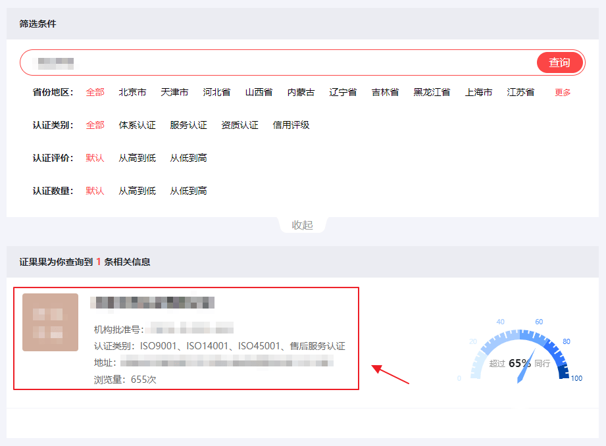Sort 认证数量 by 从低到高
Image resolution: width=606 pixels, height=446 pixels.
coord(189,191)
